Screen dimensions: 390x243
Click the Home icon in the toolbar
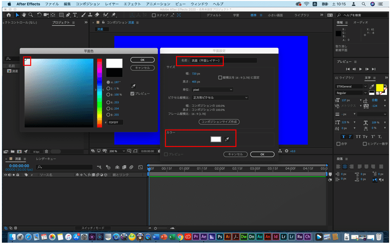tap(9, 15)
